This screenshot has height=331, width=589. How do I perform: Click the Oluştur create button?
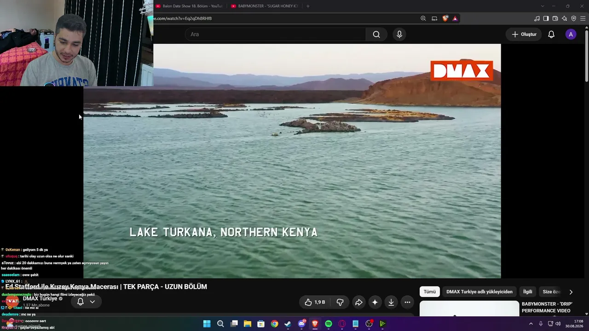(x=524, y=34)
